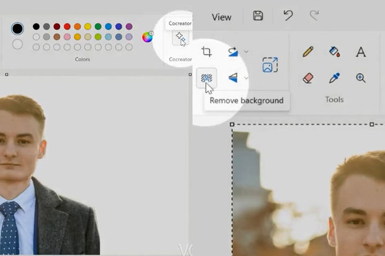The image size is (385, 256).
Task: Choose the yellow swatch in top row
Action: [x=88, y=27]
